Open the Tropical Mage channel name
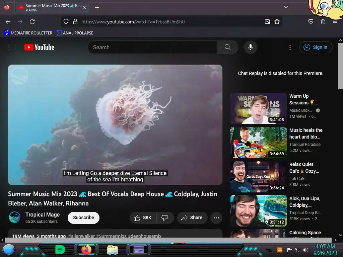343x257 pixels. pyautogui.click(x=43, y=215)
